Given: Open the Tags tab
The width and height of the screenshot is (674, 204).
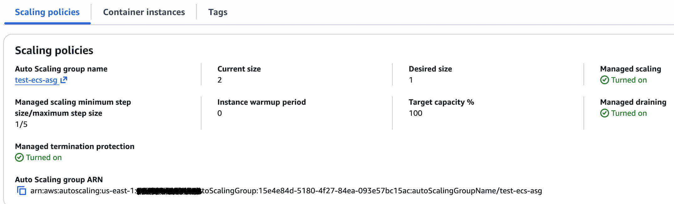Looking at the screenshot, I should (218, 12).
